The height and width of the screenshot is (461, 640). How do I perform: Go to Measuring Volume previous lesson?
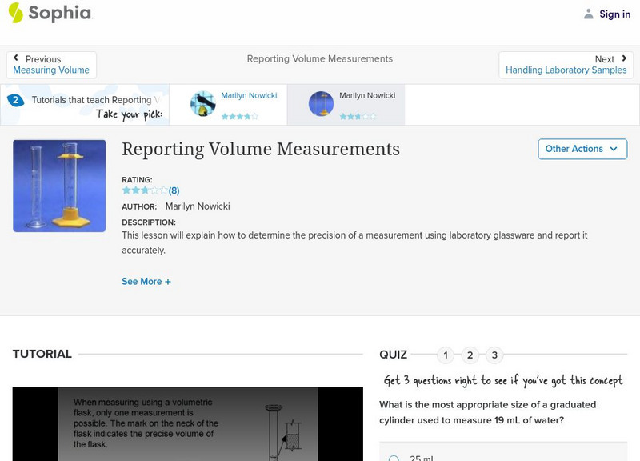click(51, 70)
